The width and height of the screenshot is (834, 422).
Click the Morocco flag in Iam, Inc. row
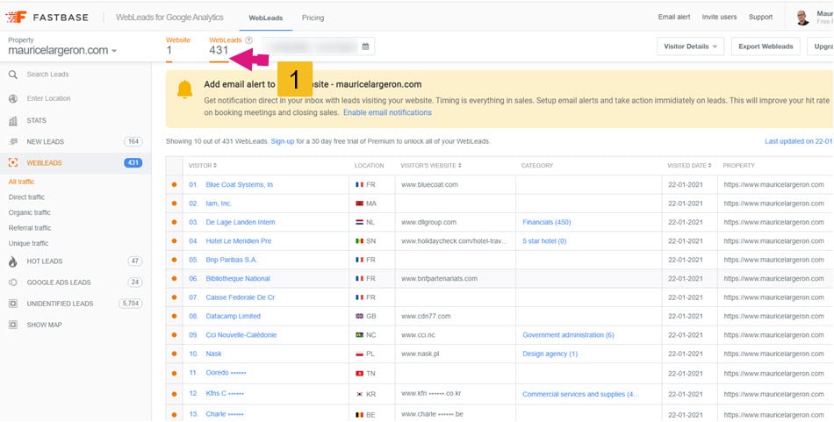pyautogui.click(x=360, y=204)
